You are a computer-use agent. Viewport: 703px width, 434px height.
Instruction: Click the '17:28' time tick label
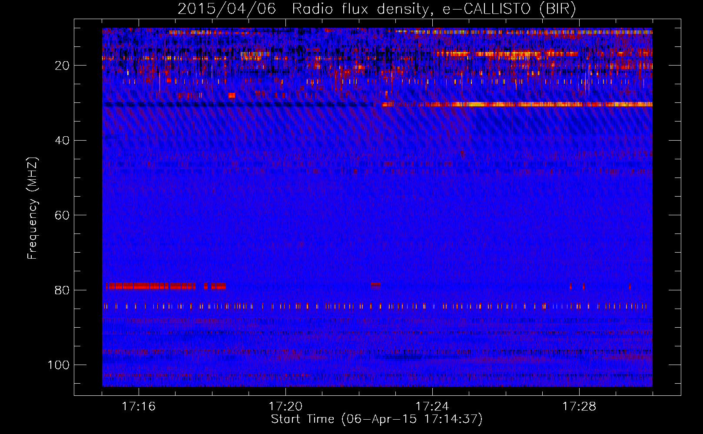click(579, 406)
